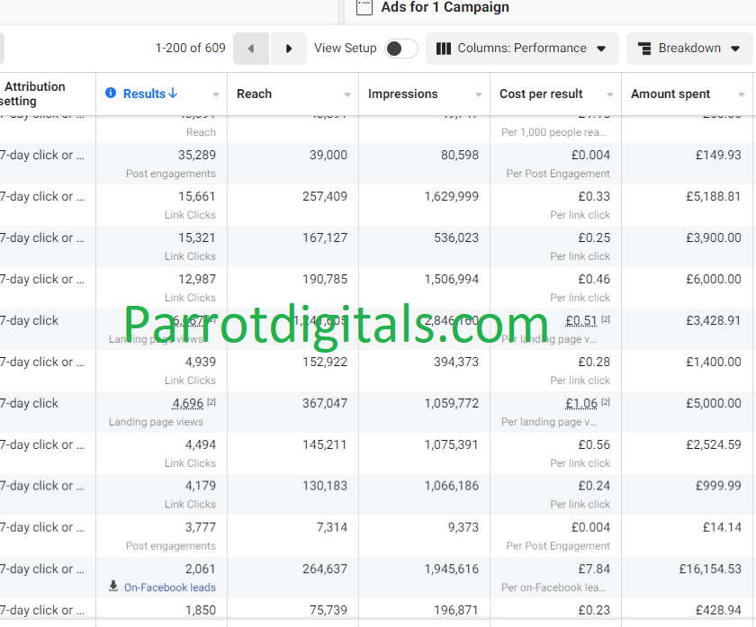This screenshot has width=756, height=627.
Task: Click the reach value 367,047
Action: (325, 403)
